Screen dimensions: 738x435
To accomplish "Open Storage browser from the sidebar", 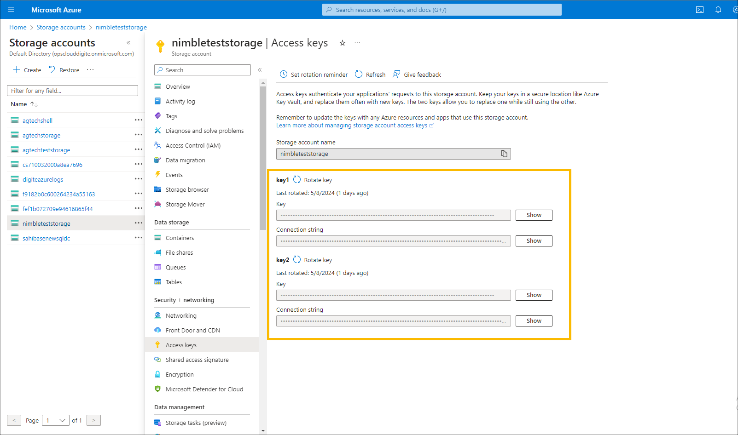I will (186, 189).
